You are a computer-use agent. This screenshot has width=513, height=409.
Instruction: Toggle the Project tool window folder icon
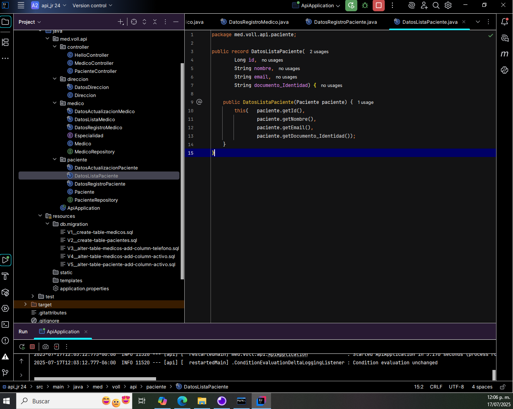(x=5, y=22)
